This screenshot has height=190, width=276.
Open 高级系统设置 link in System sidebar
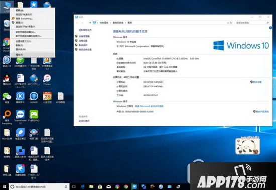tap(85, 50)
